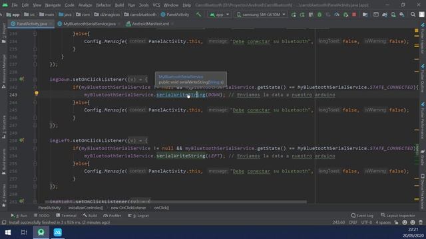Click the Profile app gauge icon
The image size is (426, 239).
(x=337, y=15)
